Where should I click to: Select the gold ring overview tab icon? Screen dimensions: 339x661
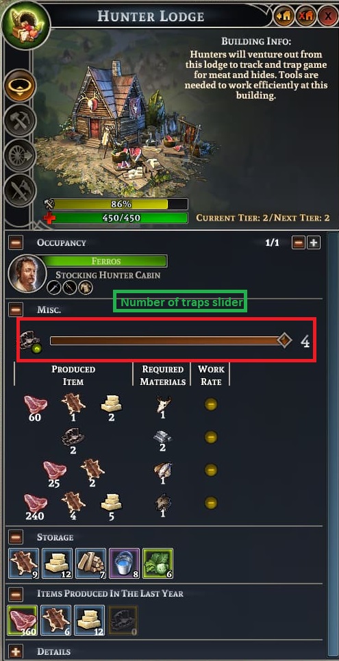20,85
